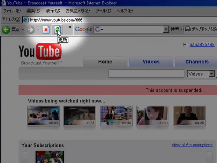The height and width of the screenshot is (163, 217).
Task: Open the ヘルプ(H) menu
Action: point(125,11)
